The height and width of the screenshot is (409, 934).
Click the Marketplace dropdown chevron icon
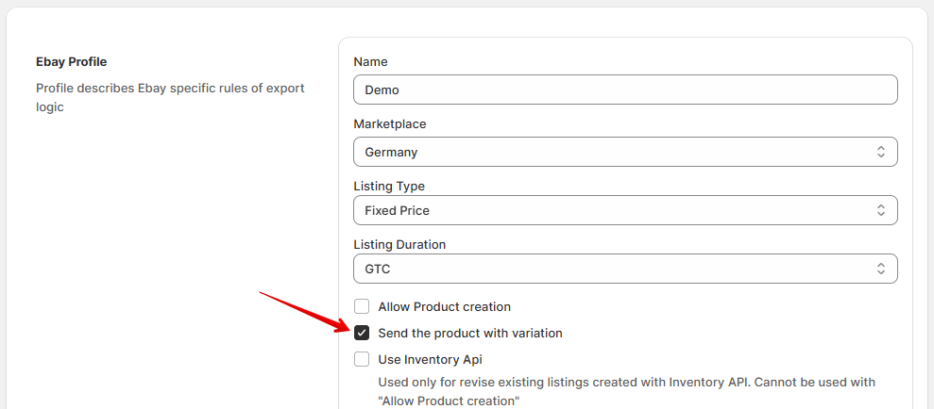(x=880, y=152)
